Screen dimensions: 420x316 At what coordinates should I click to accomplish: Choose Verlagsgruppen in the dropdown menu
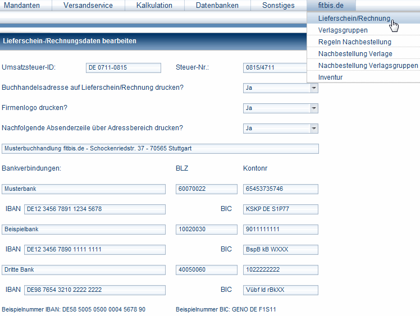pyautogui.click(x=343, y=30)
